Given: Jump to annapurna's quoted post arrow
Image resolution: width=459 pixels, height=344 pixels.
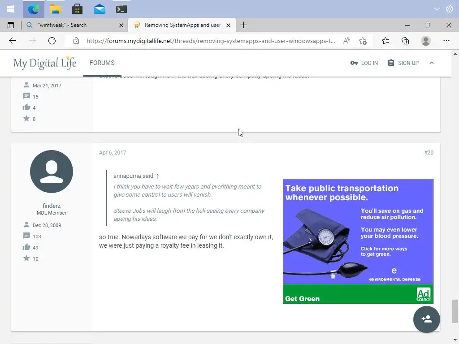Looking at the screenshot, I should pyautogui.click(x=157, y=176).
